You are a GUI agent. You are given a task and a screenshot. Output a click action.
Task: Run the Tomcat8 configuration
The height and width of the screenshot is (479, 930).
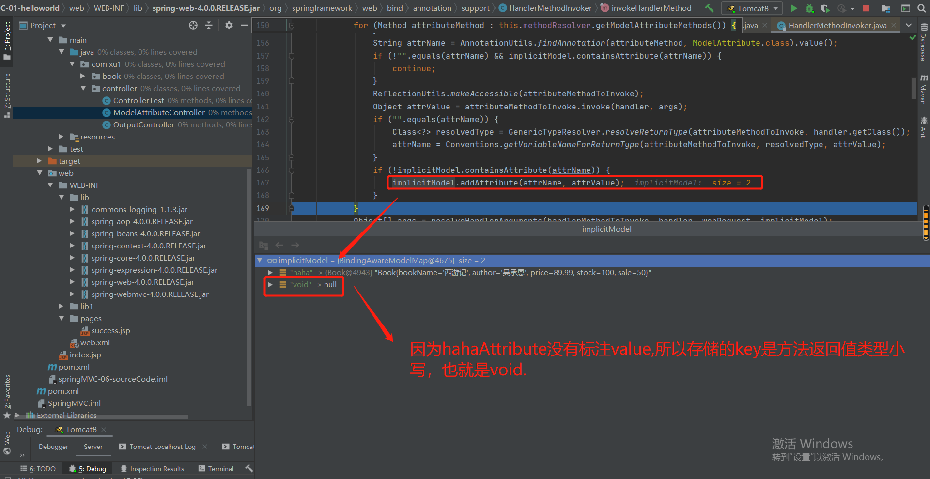click(794, 8)
